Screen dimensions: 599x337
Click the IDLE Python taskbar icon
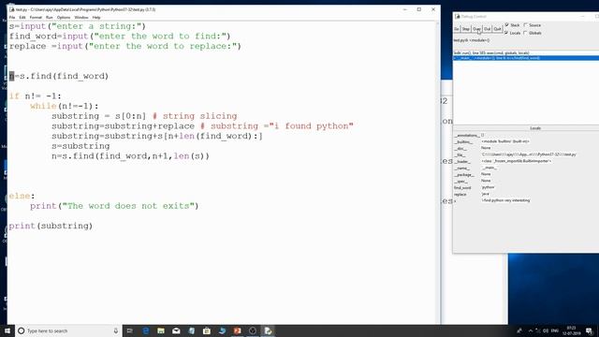click(x=268, y=330)
